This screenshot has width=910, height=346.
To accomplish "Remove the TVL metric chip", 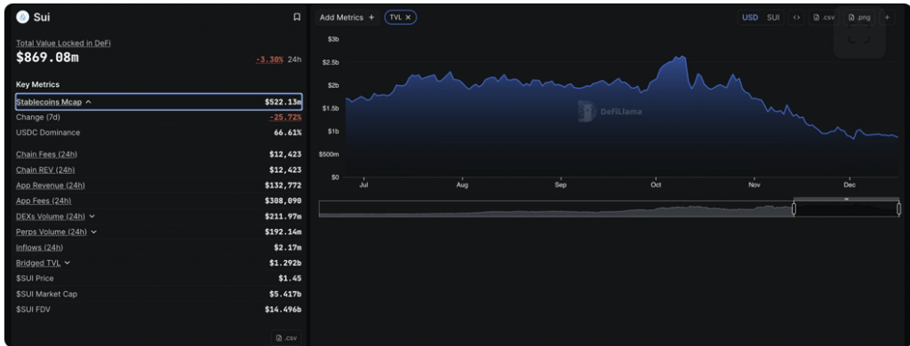I will click(408, 18).
